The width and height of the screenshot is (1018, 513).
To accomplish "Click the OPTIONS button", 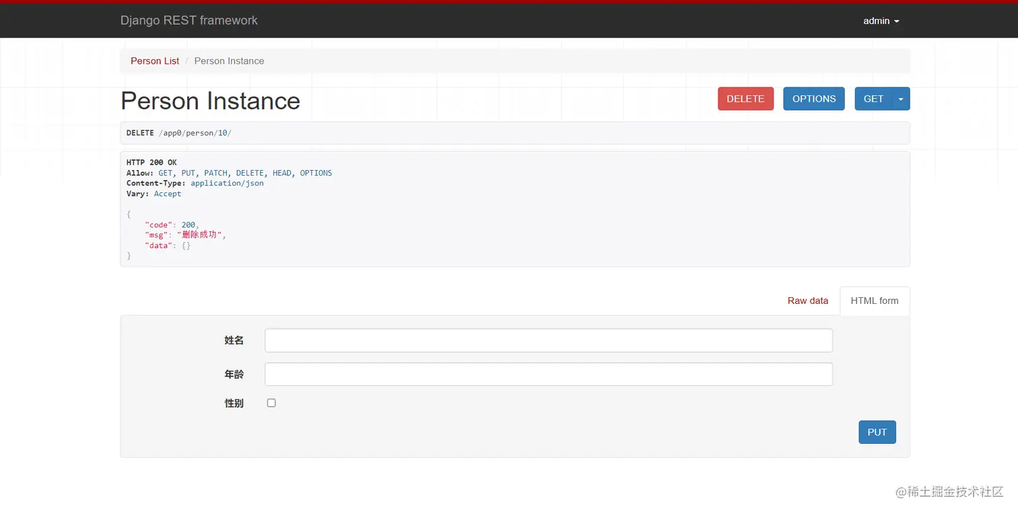I will click(x=813, y=99).
